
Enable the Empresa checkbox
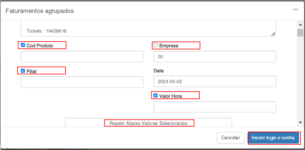point(155,45)
